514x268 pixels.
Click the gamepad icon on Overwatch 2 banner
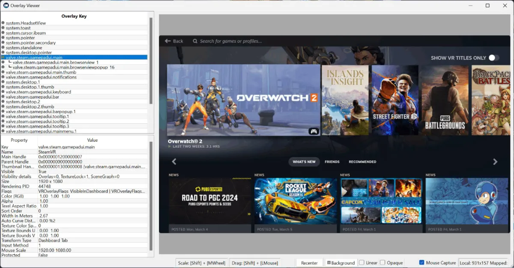[314, 131]
